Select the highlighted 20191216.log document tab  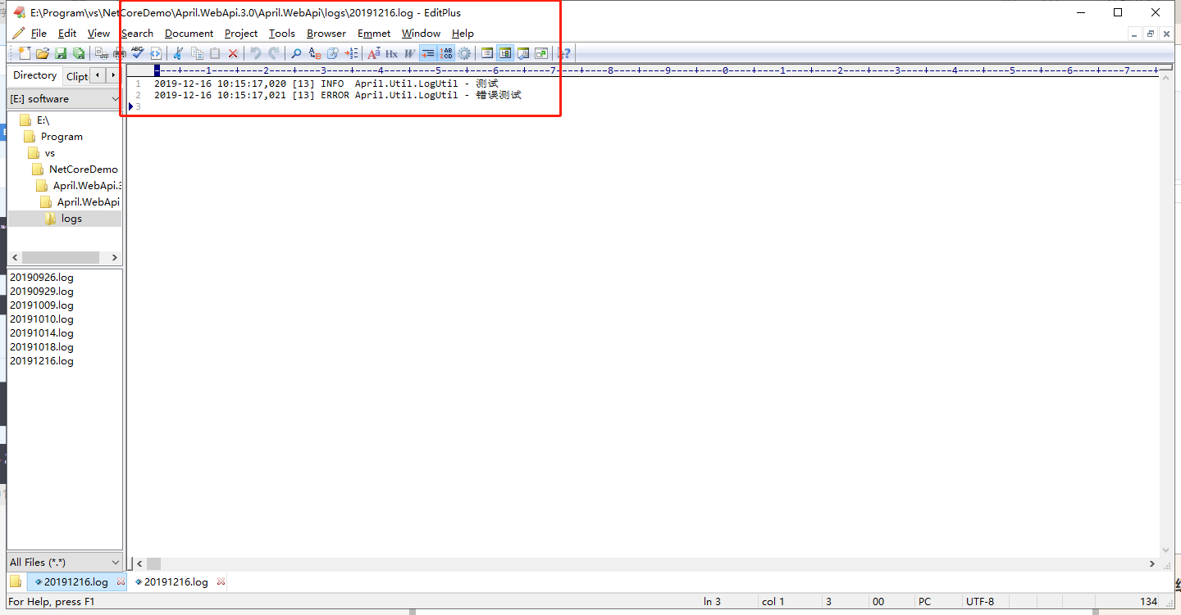click(x=75, y=581)
